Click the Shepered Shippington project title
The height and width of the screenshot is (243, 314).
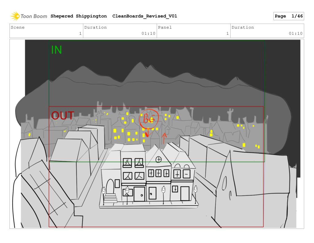coord(79,16)
